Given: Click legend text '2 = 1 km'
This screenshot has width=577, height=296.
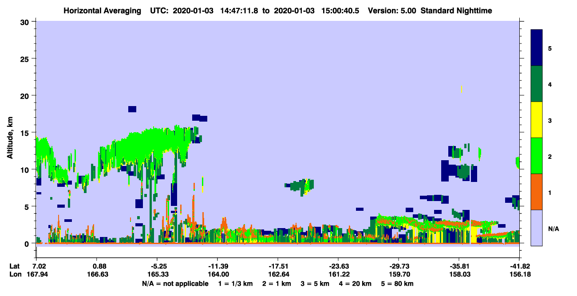Looking at the screenshot, I should point(277,283).
